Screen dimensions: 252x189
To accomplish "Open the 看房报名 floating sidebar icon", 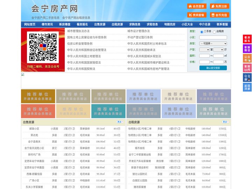I will [247, 39].
